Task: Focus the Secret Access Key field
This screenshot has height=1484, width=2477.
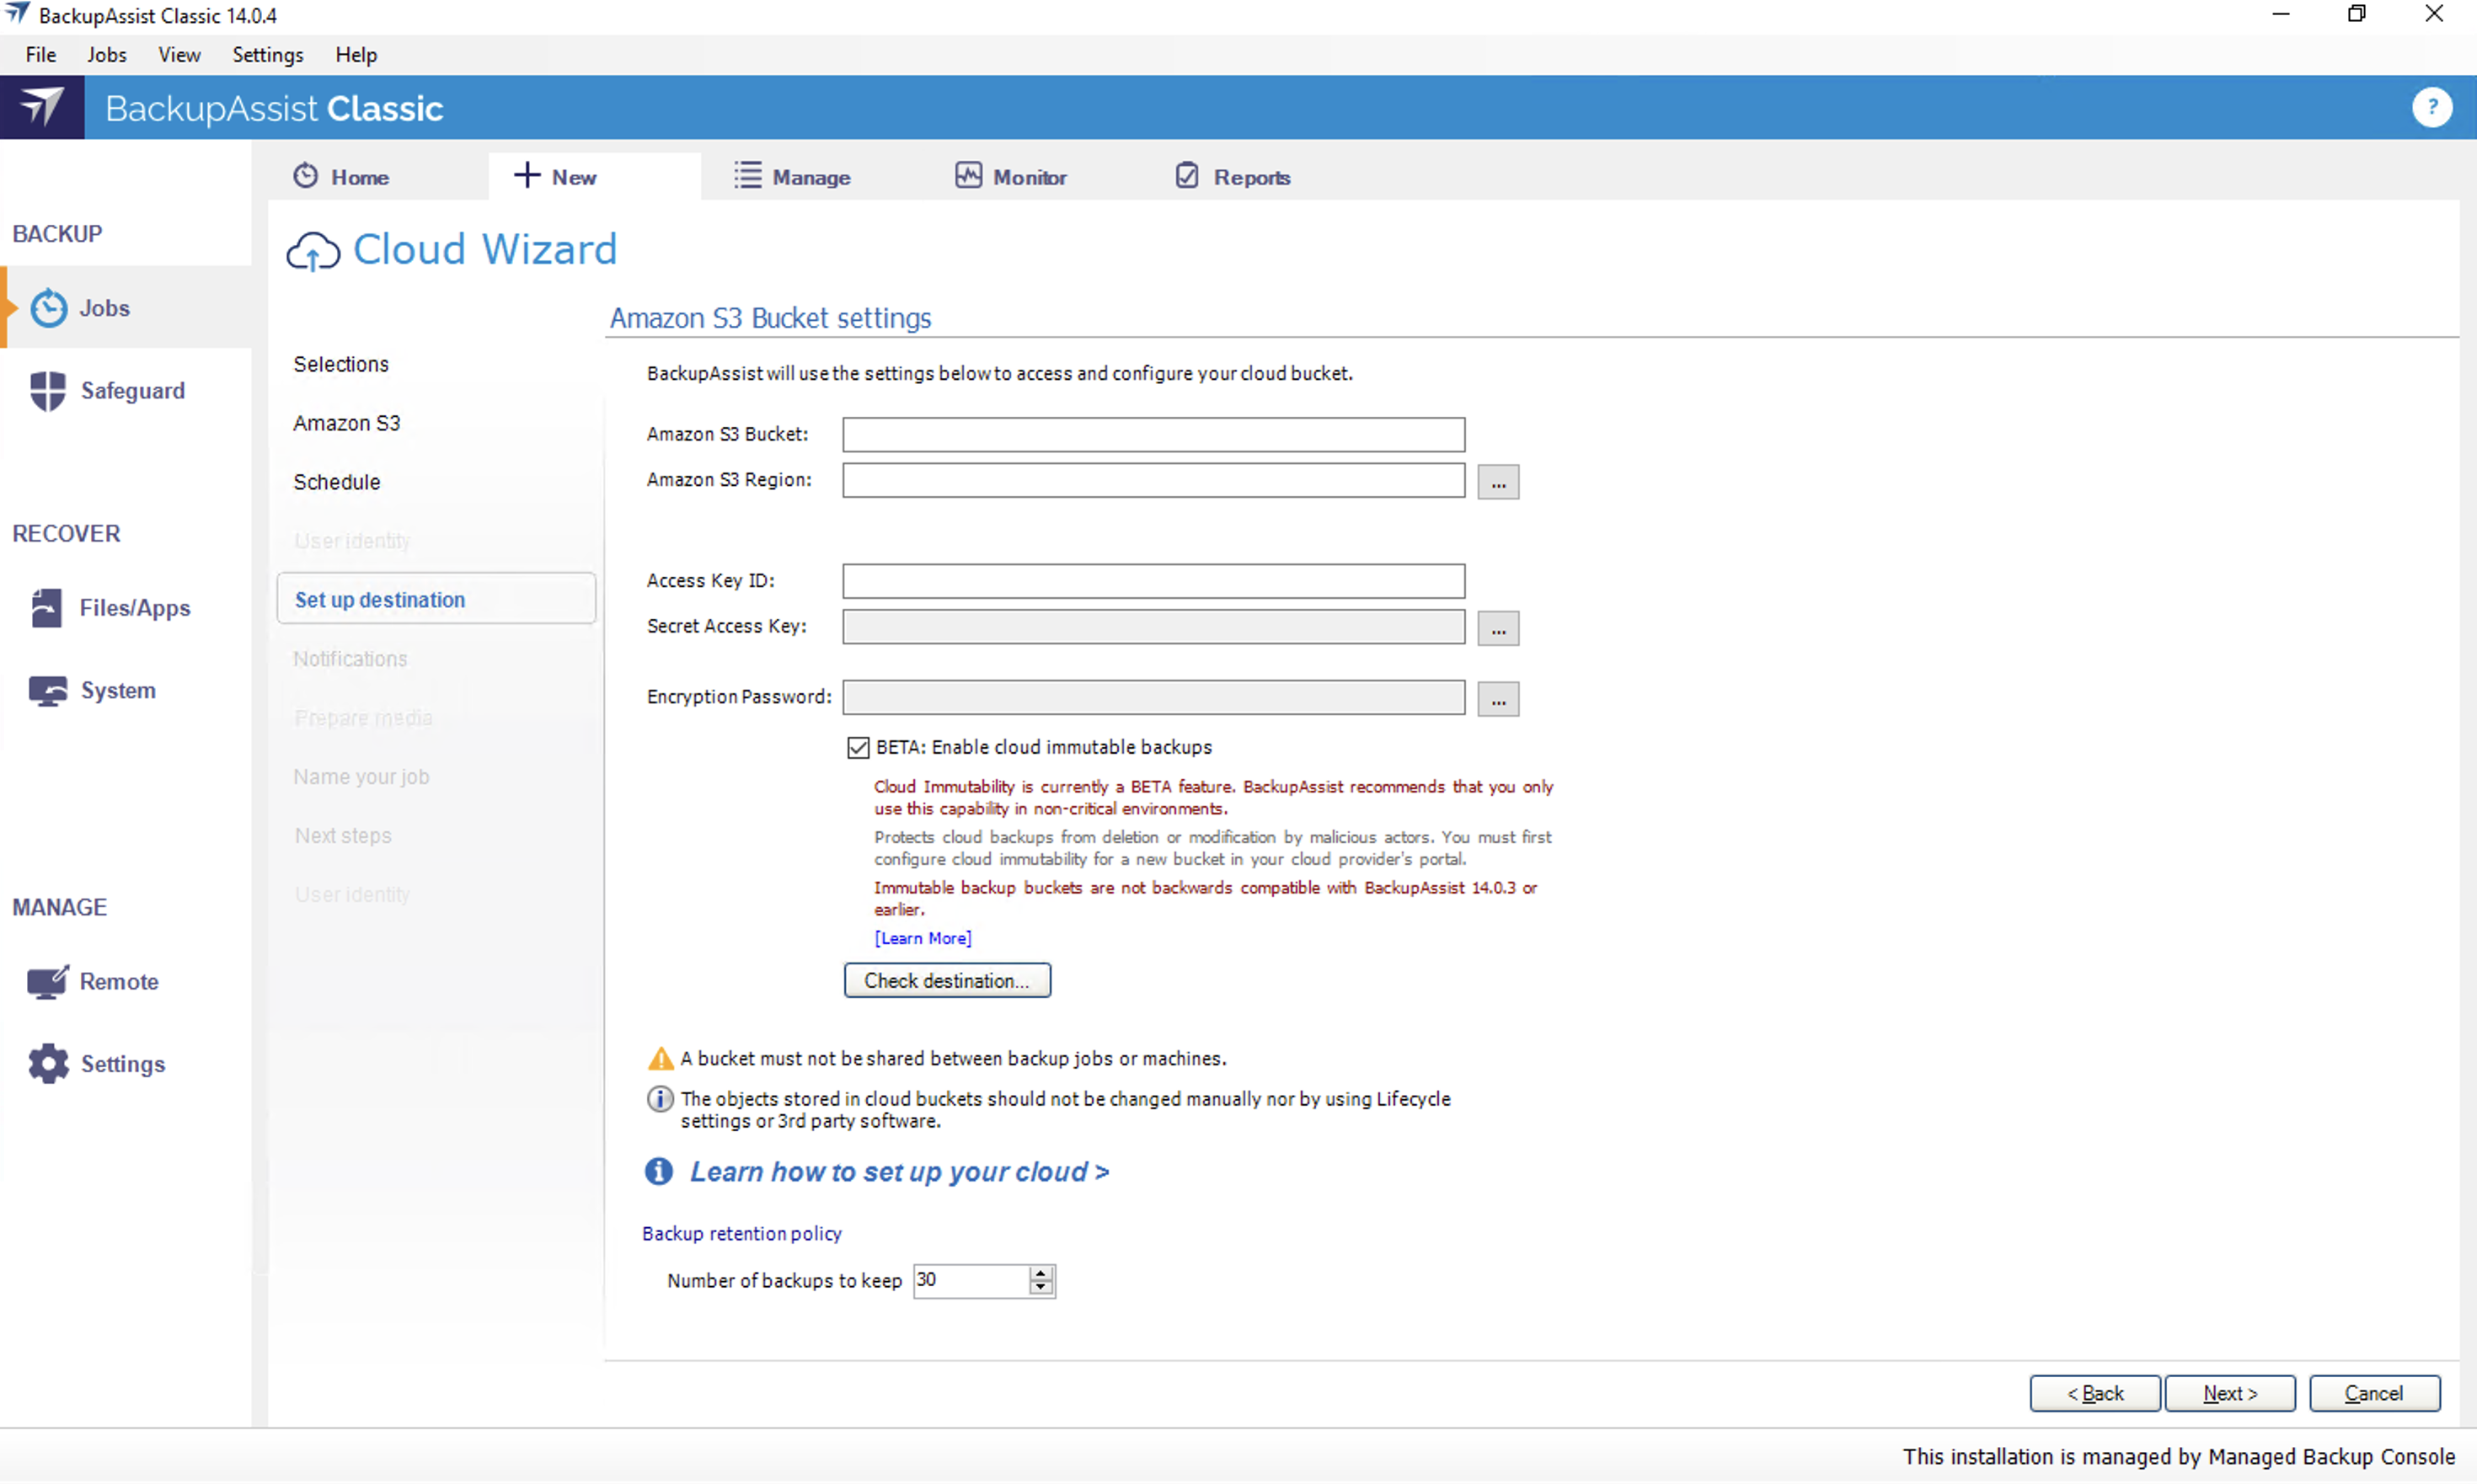Action: pyautogui.click(x=1153, y=627)
